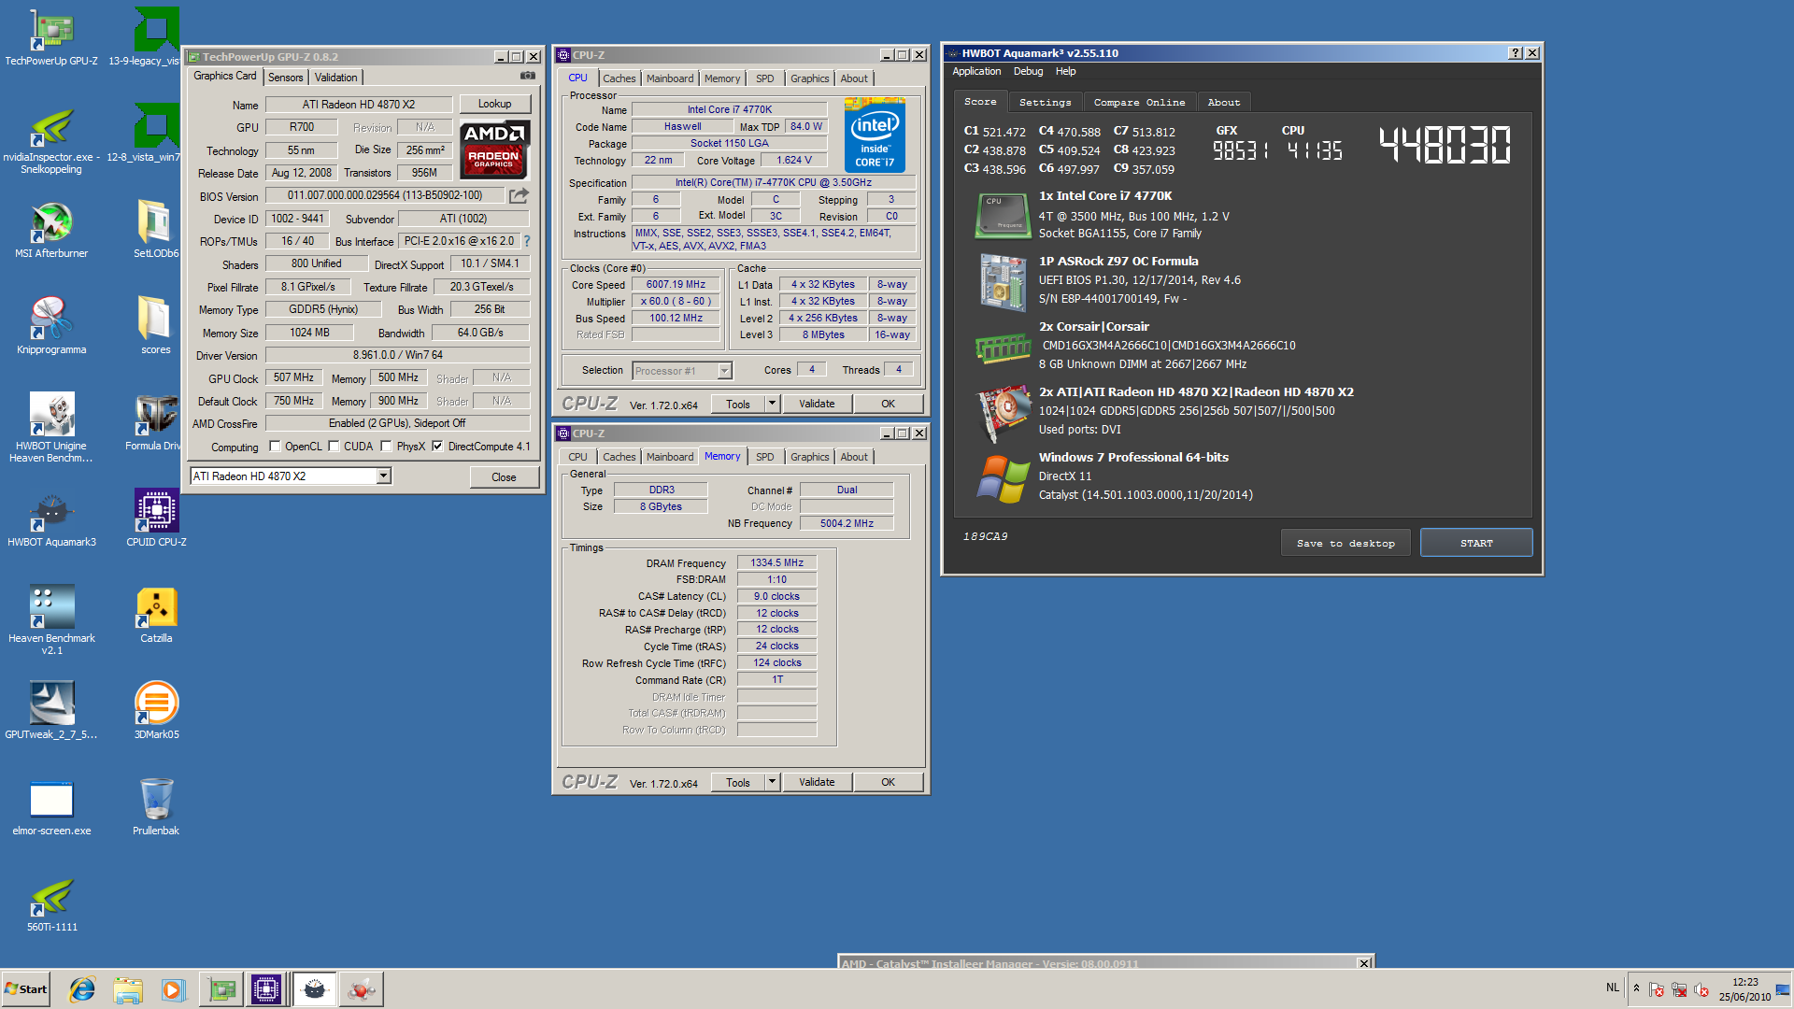Click Close button in GPU-Z
The height and width of the screenshot is (1009, 1794).
pyautogui.click(x=504, y=476)
